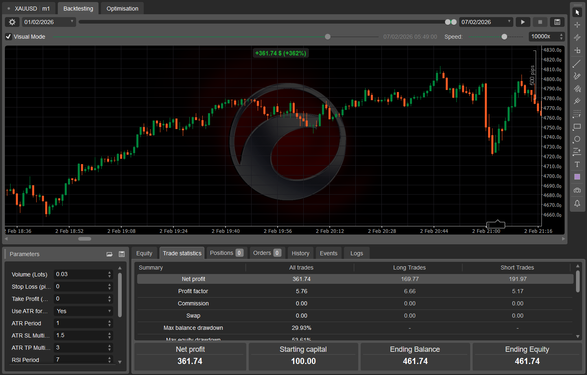Select the cursor tool in the right toolbar
This screenshot has height=375, width=587.
click(577, 11)
